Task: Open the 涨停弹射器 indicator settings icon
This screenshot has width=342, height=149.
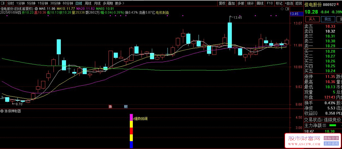Action: pyautogui.click(x=2, y=111)
